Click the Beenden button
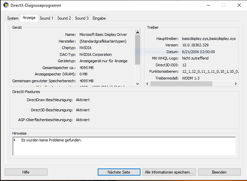Image resolution: width=247 pixels, height=181 pixels. coord(219,172)
